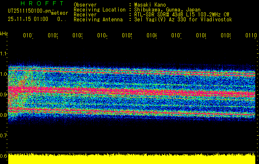
Task: Click the strong magenta signal band near 0.9 kHz
Action: pyautogui.click(x=124, y=91)
